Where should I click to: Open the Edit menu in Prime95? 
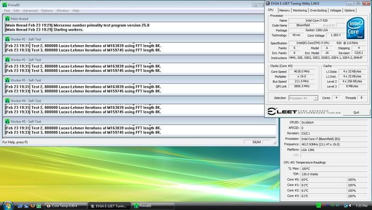(16, 11)
